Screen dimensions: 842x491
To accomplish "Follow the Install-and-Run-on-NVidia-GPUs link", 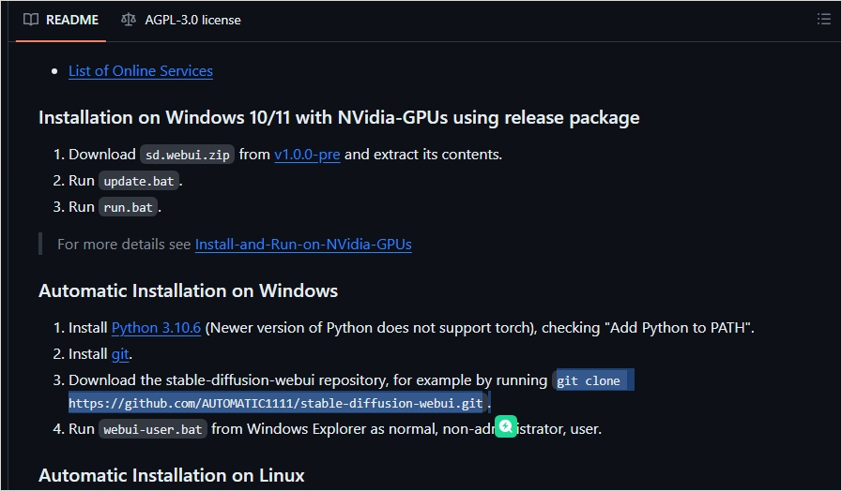I will click(303, 245).
